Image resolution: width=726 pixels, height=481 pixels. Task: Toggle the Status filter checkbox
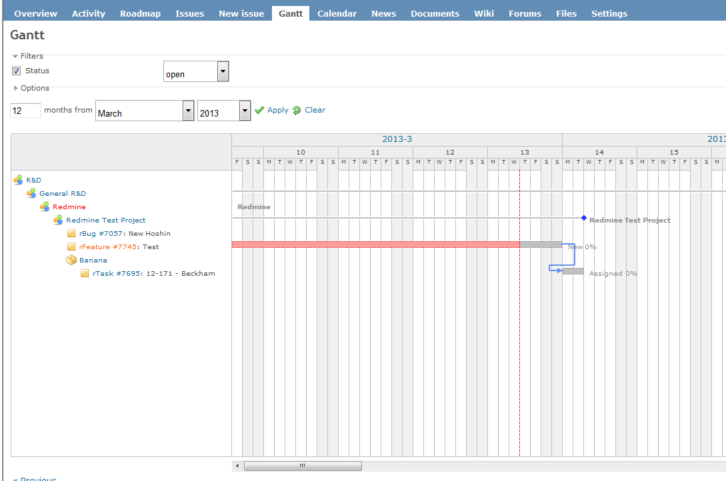[x=17, y=71]
